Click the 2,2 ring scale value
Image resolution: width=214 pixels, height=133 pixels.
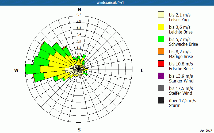click(79, 54)
